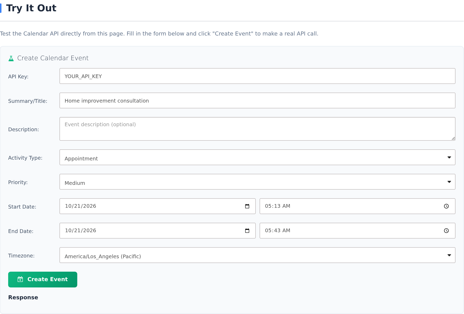Viewport: 464px width, 314px height.
Task: Focus the API Key input field
Action: click(x=257, y=76)
